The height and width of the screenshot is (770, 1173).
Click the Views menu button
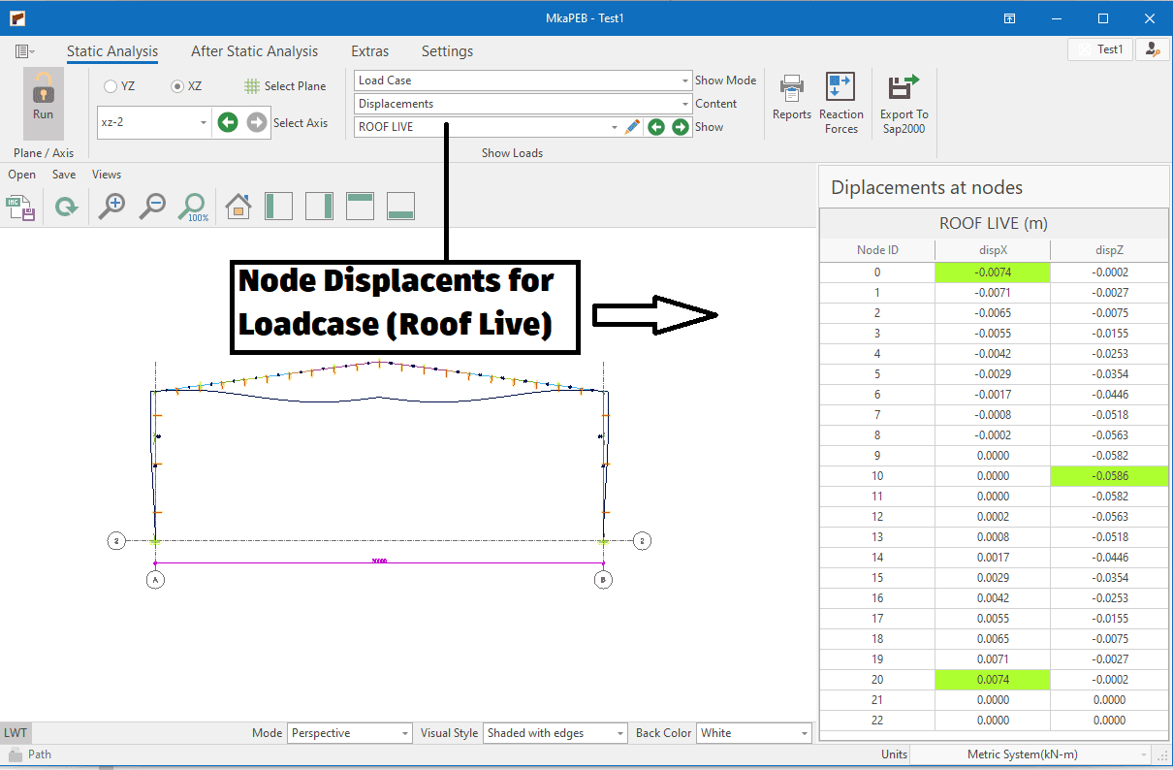coord(107,175)
